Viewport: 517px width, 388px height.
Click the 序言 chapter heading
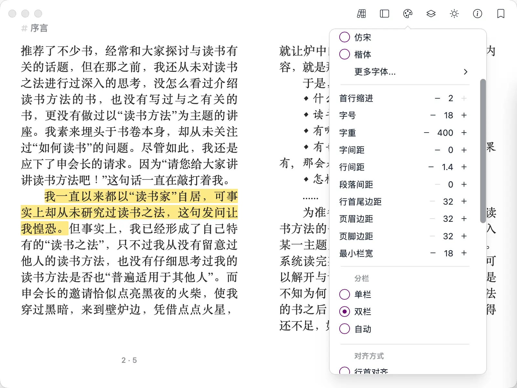tap(39, 28)
